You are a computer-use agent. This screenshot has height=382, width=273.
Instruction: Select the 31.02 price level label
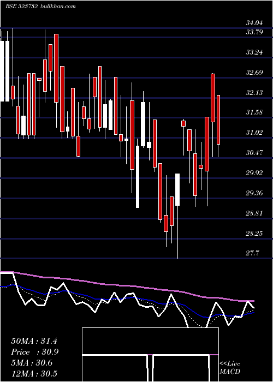point(254,133)
